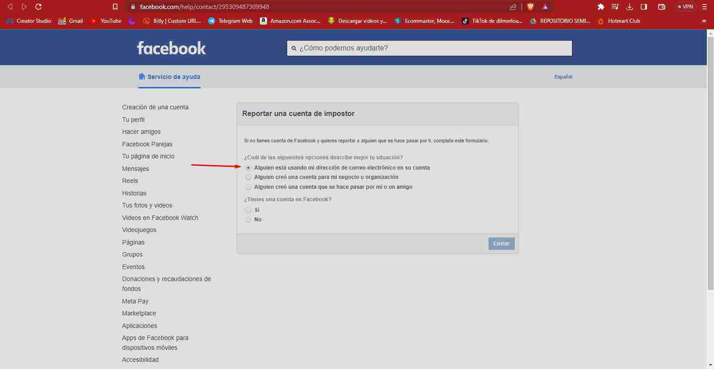Open the Brave Wallet icon

click(662, 7)
